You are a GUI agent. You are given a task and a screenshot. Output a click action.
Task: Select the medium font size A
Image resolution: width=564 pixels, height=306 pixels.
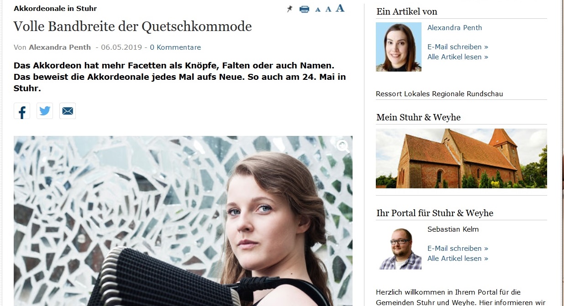tap(328, 9)
